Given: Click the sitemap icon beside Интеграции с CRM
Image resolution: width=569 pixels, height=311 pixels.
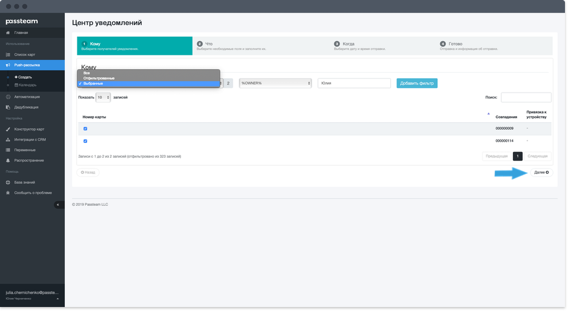Looking at the screenshot, I should coord(8,139).
